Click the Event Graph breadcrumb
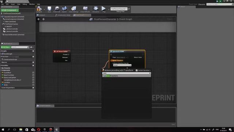 (x=126, y=19)
